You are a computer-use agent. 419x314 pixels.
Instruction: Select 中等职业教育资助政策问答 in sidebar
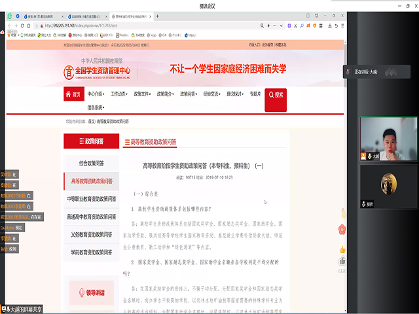point(92,199)
